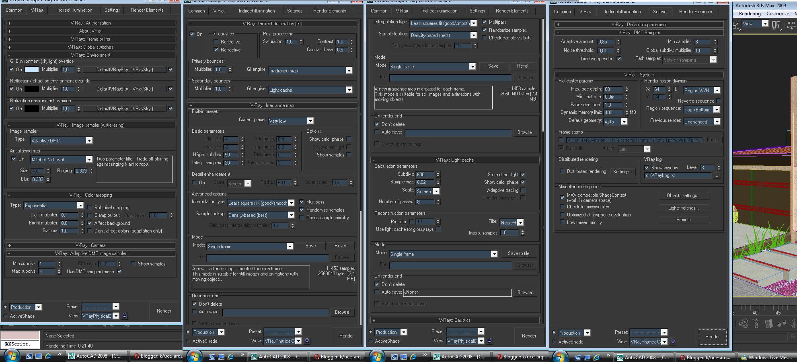Toggle the GI Environment skylight override On checkbox
This screenshot has width=797, height=362.
click(12, 70)
